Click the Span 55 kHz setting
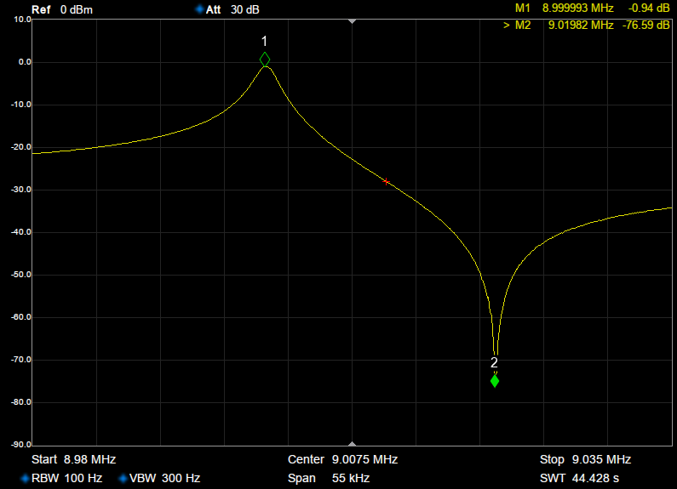The width and height of the screenshot is (677, 489). pos(329,479)
